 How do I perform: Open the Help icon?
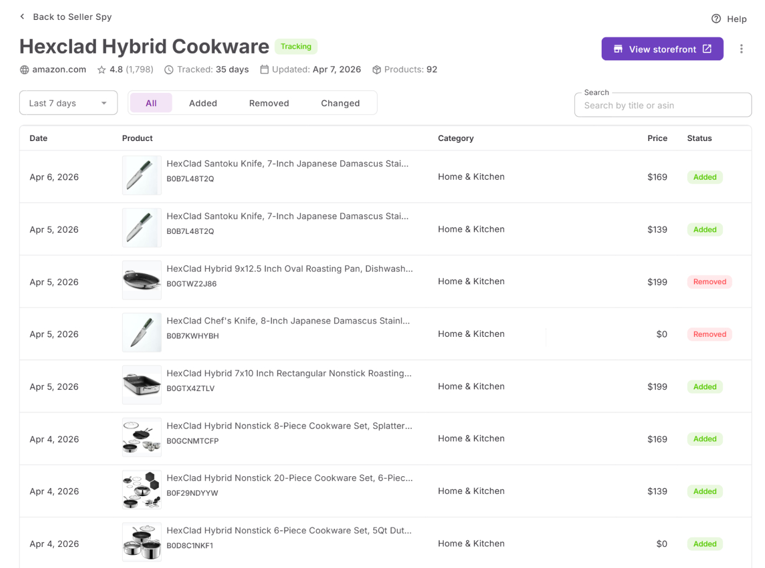(715, 18)
